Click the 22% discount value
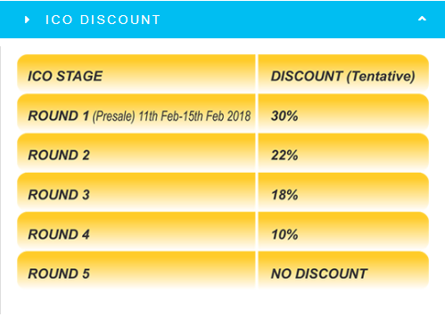The height and width of the screenshot is (333, 445). (284, 155)
